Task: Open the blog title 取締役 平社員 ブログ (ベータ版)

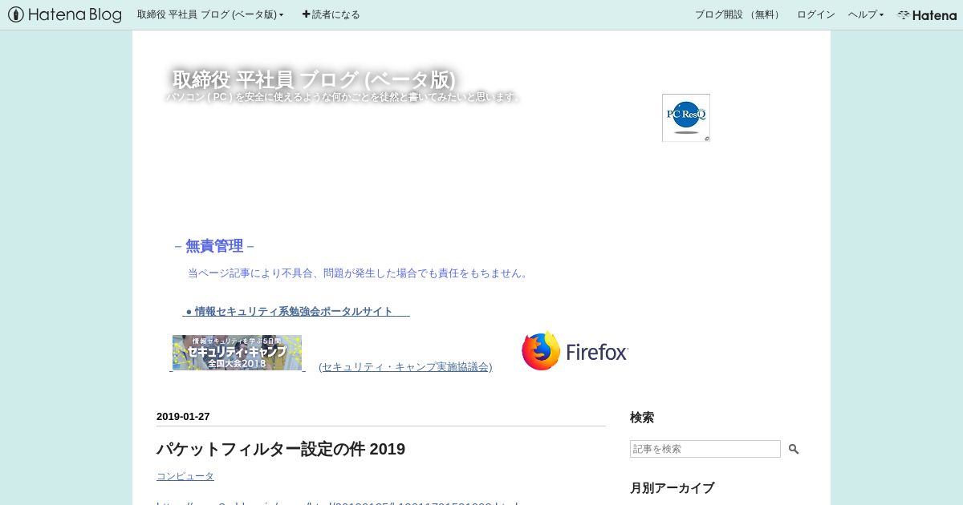Action: click(314, 79)
